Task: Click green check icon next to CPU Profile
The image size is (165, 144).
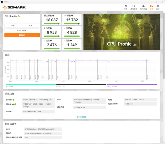Action: click(x=19, y=16)
